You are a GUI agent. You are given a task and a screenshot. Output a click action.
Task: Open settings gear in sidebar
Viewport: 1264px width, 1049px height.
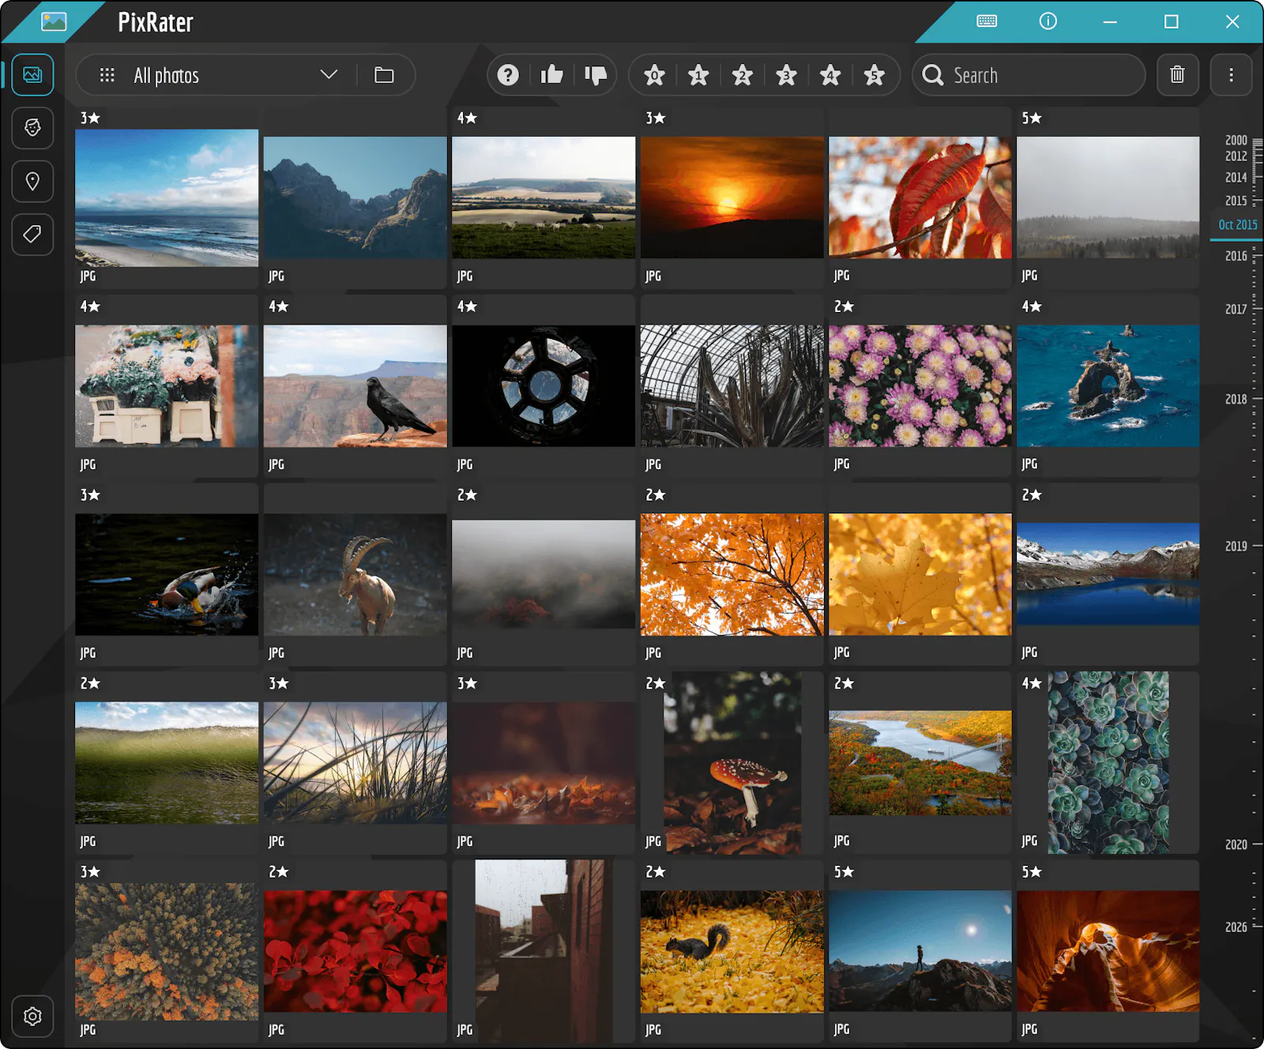coord(32,1017)
